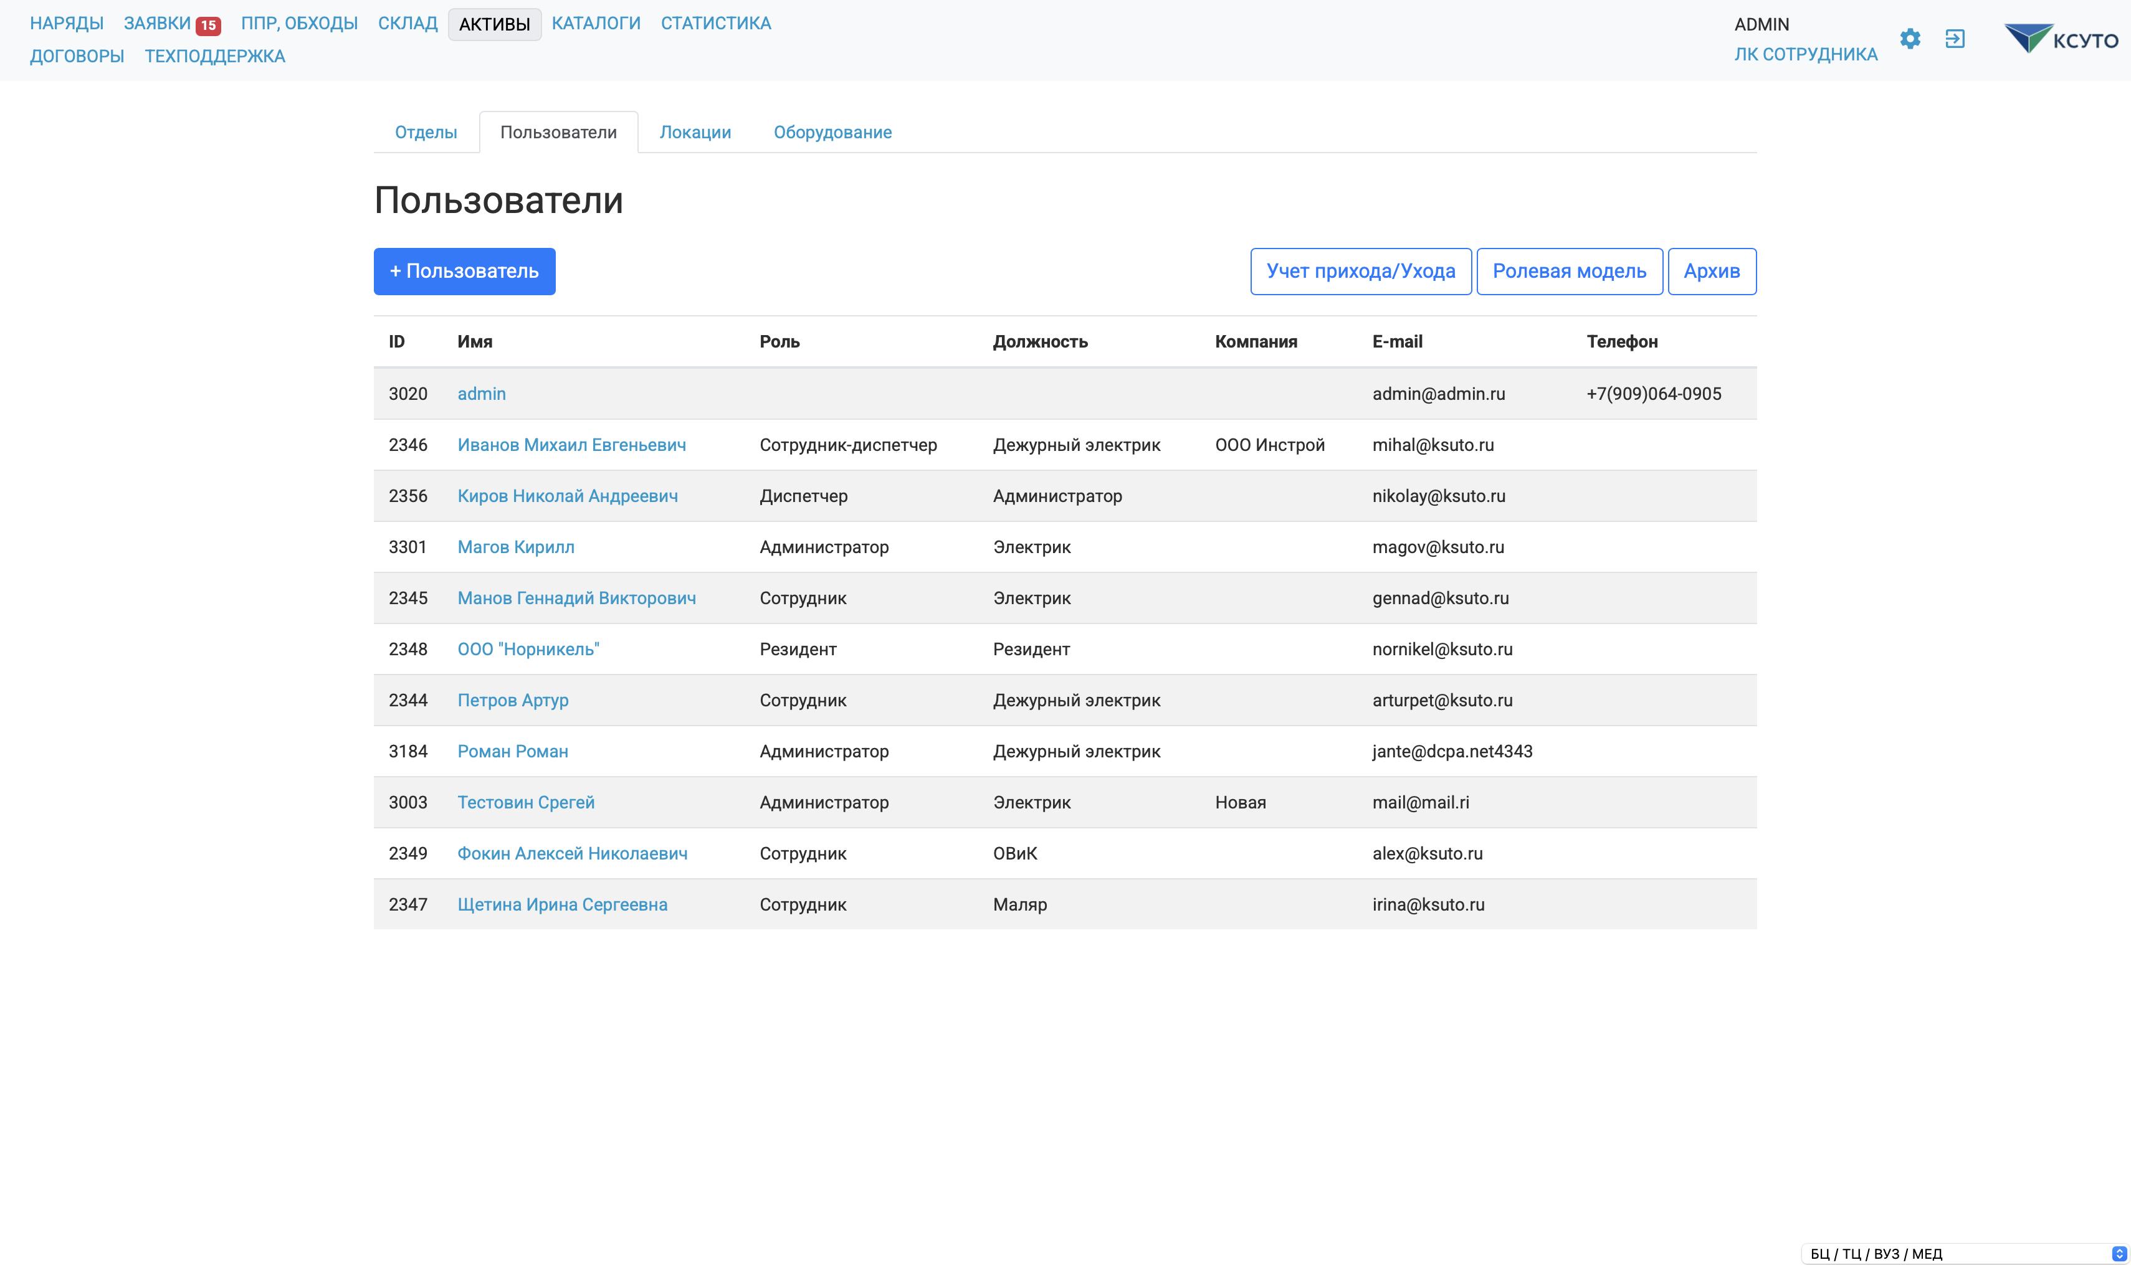Click ЛК СОТРУДНИКА link

coord(1805,55)
